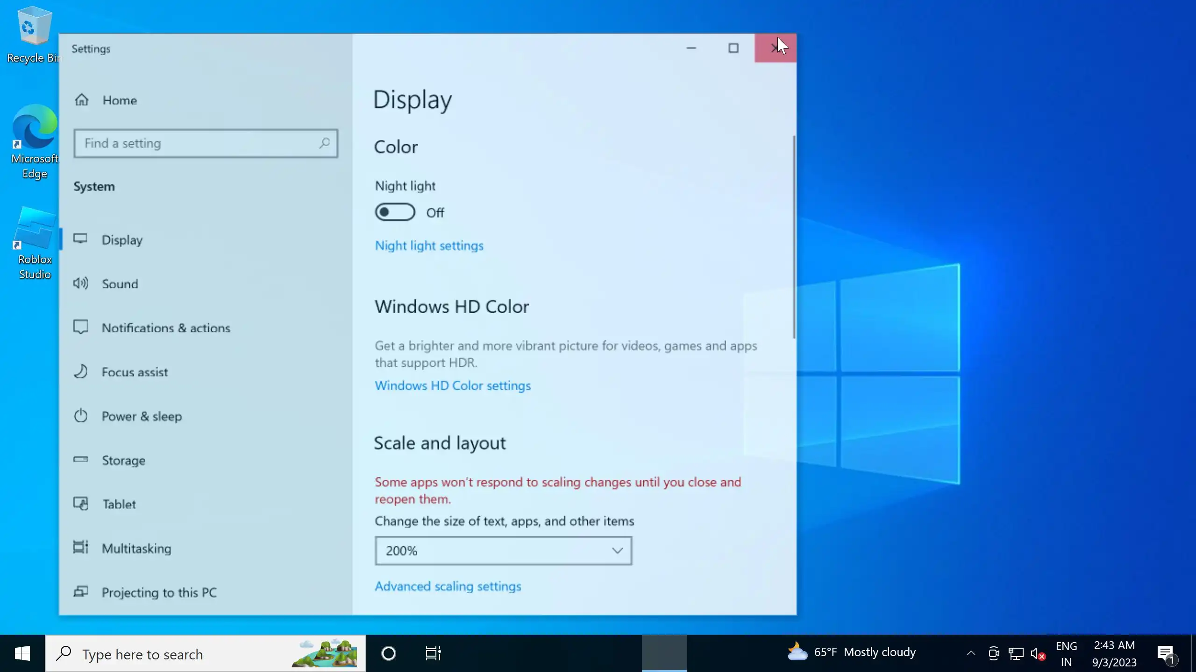
Task: Open Microsoft Edge desktop shortcut
Action: (x=35, y=140)
